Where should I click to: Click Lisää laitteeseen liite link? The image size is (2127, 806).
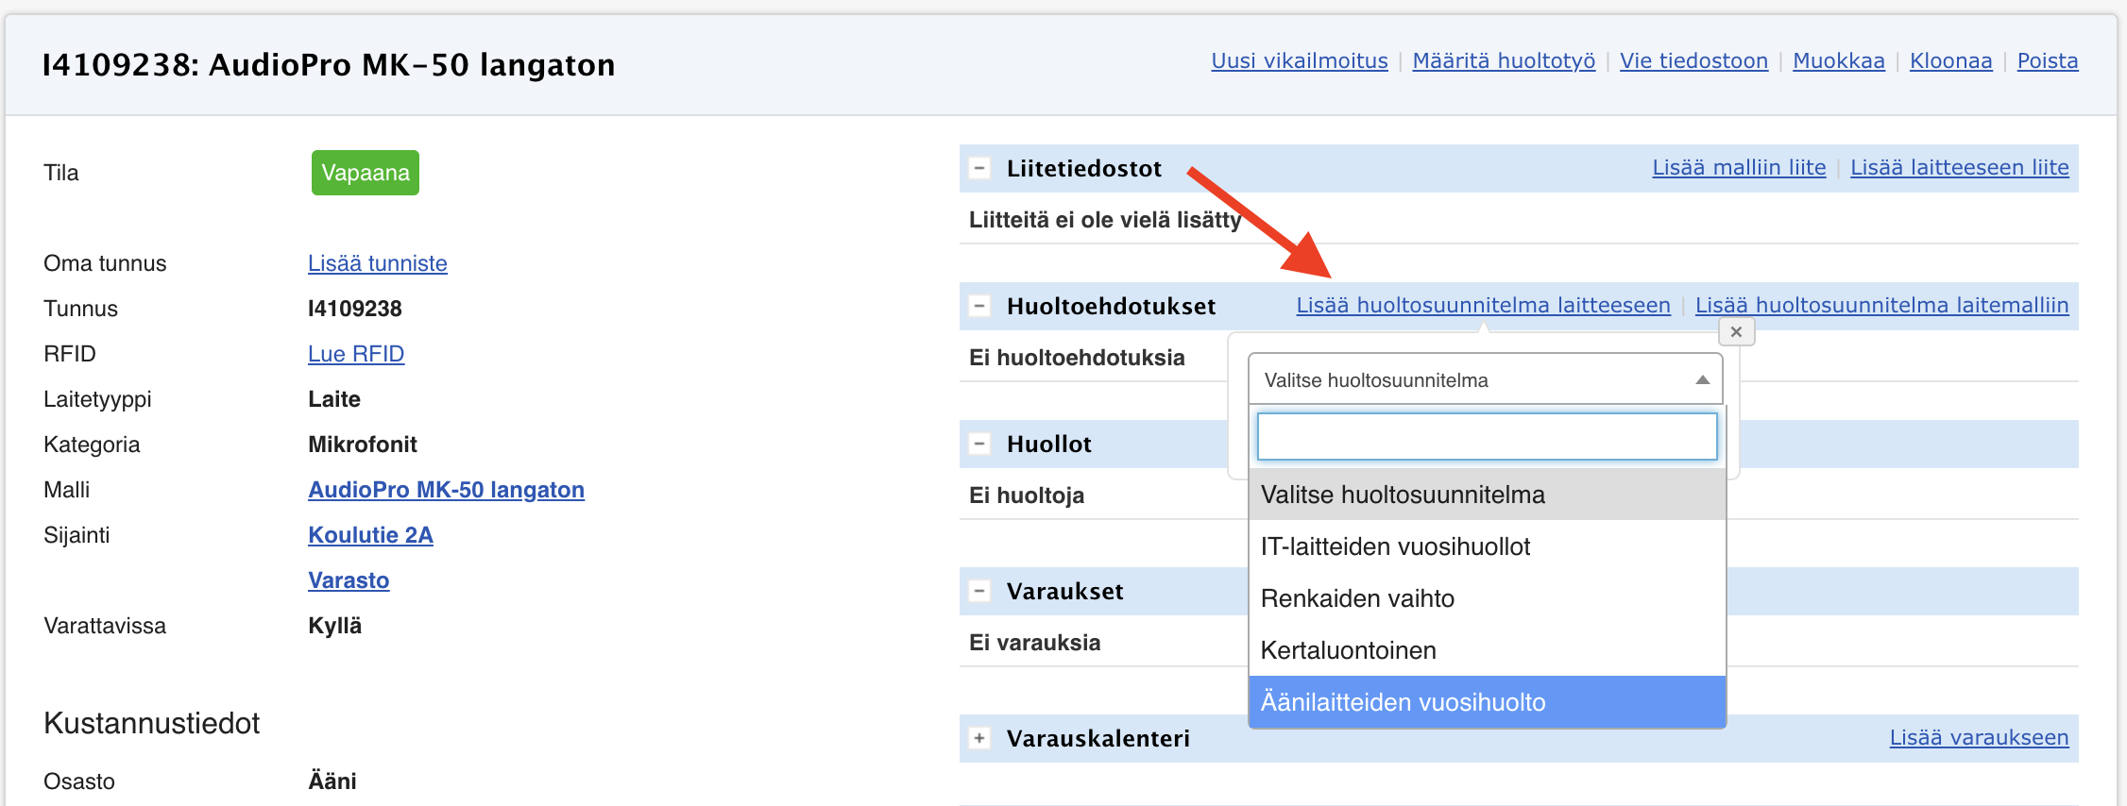click(x=1959, y=168)
